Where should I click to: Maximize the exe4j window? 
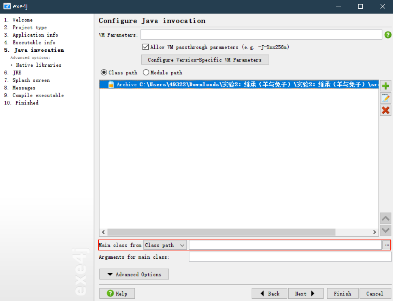click(x=360, y=6)
